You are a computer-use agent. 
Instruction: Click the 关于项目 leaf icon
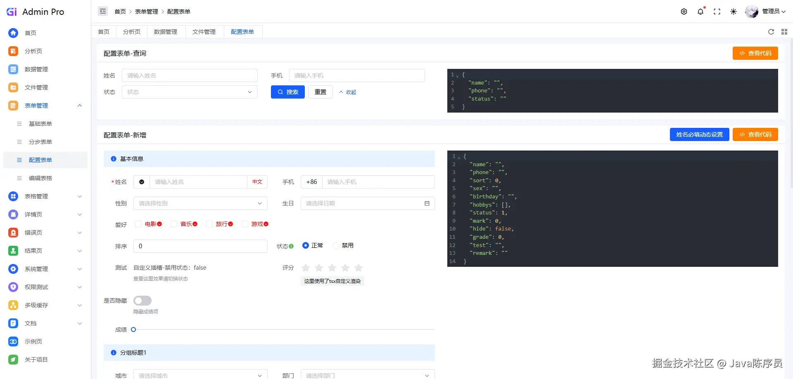[x=13, y=360]
